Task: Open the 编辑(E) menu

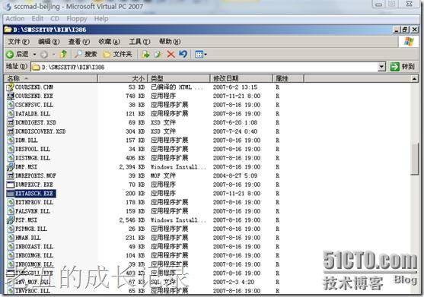Action: [x=49, y=42]
